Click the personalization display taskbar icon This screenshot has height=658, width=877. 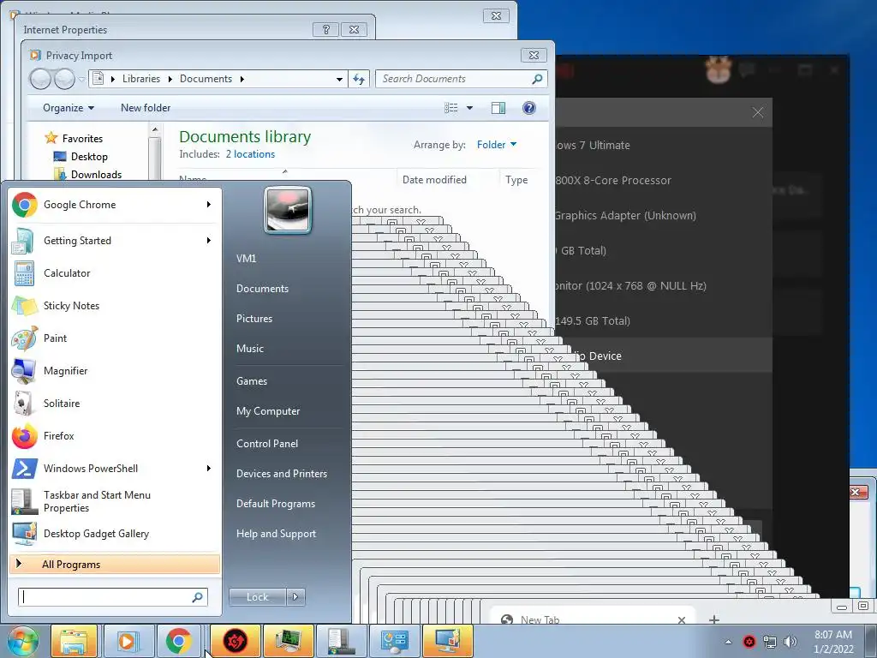click(x=447, y=641)
